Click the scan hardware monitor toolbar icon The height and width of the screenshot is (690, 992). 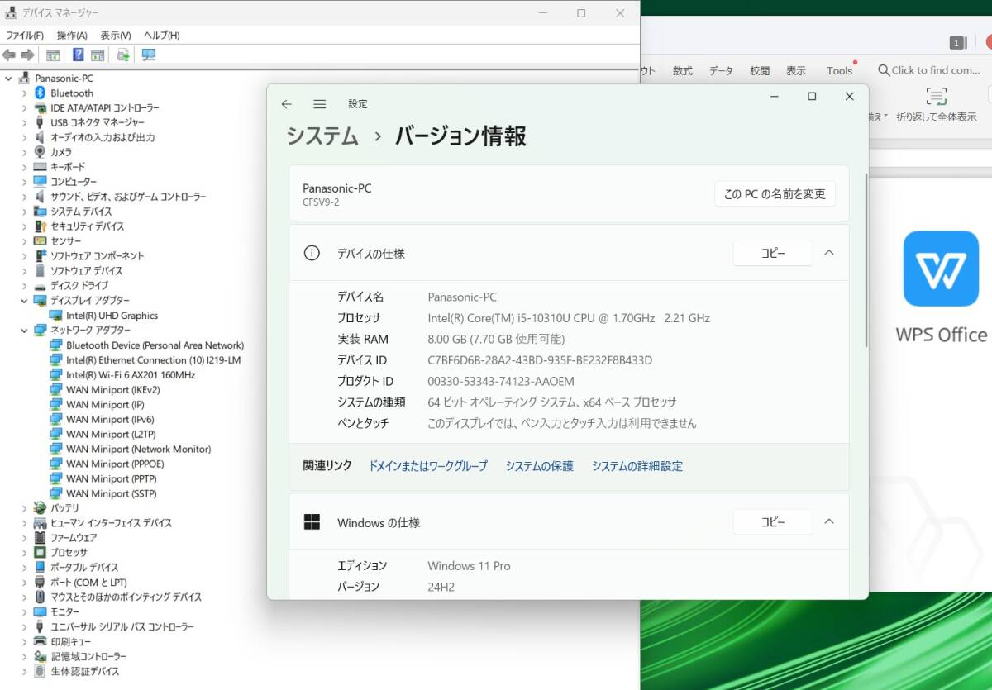(x=149, y=55)
